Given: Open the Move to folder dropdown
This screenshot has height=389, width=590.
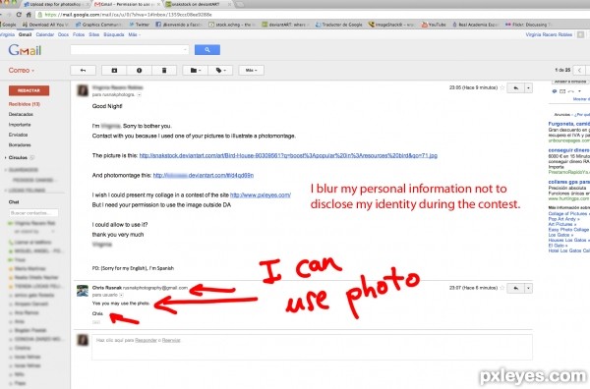Looking at the screenshot, I should pos(195,71).
